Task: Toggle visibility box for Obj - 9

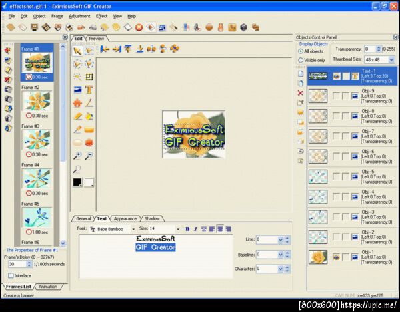Action: [x=336, y=96]
